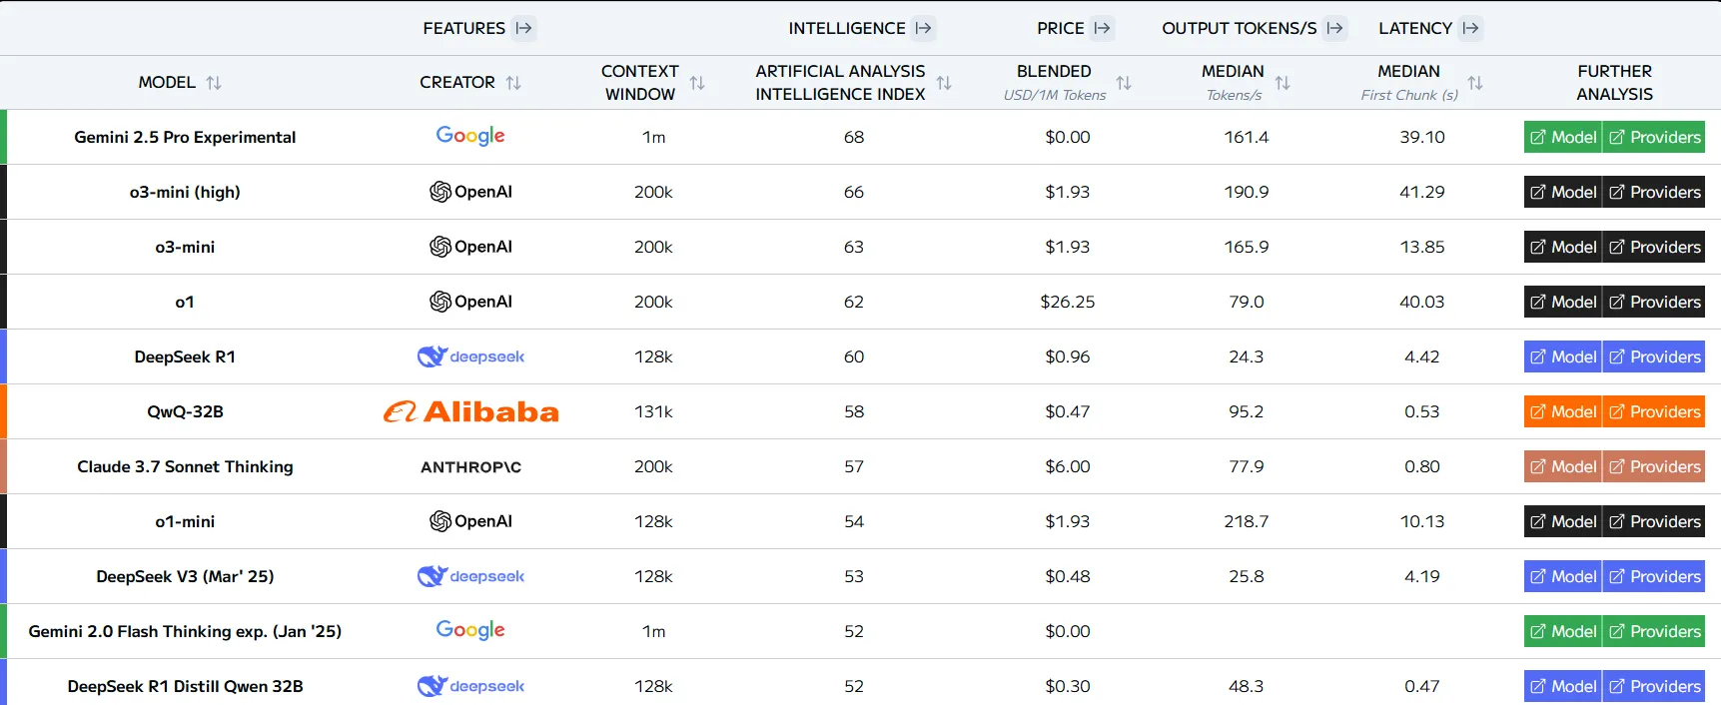
Task: Open Model button for DeepSeek R1 Distill Qwen 32B
Action: (1563, 686)
